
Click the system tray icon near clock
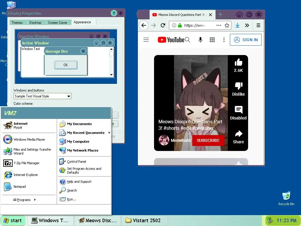pyautogui.click(x=270, y=220)
